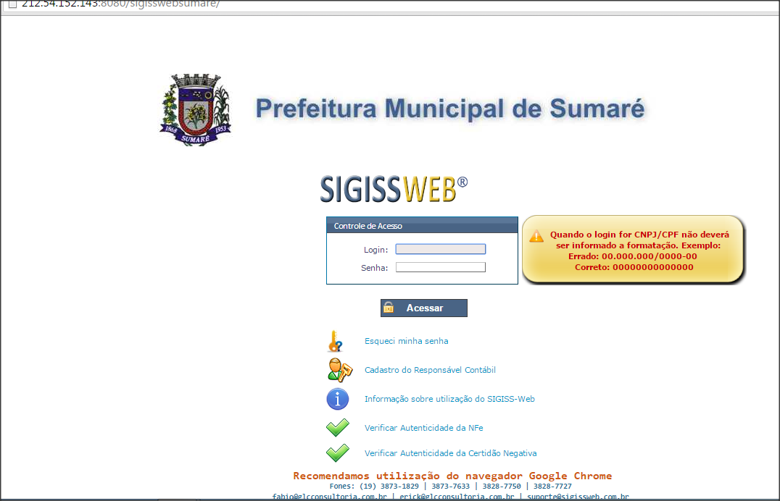
Task: Click the suporte@sigissweb.com.br email
Action: [578, 497]
